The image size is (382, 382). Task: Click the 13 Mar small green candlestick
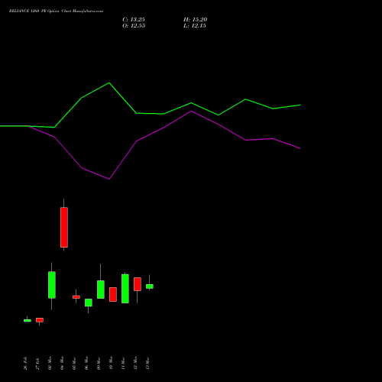coord(150,286)
